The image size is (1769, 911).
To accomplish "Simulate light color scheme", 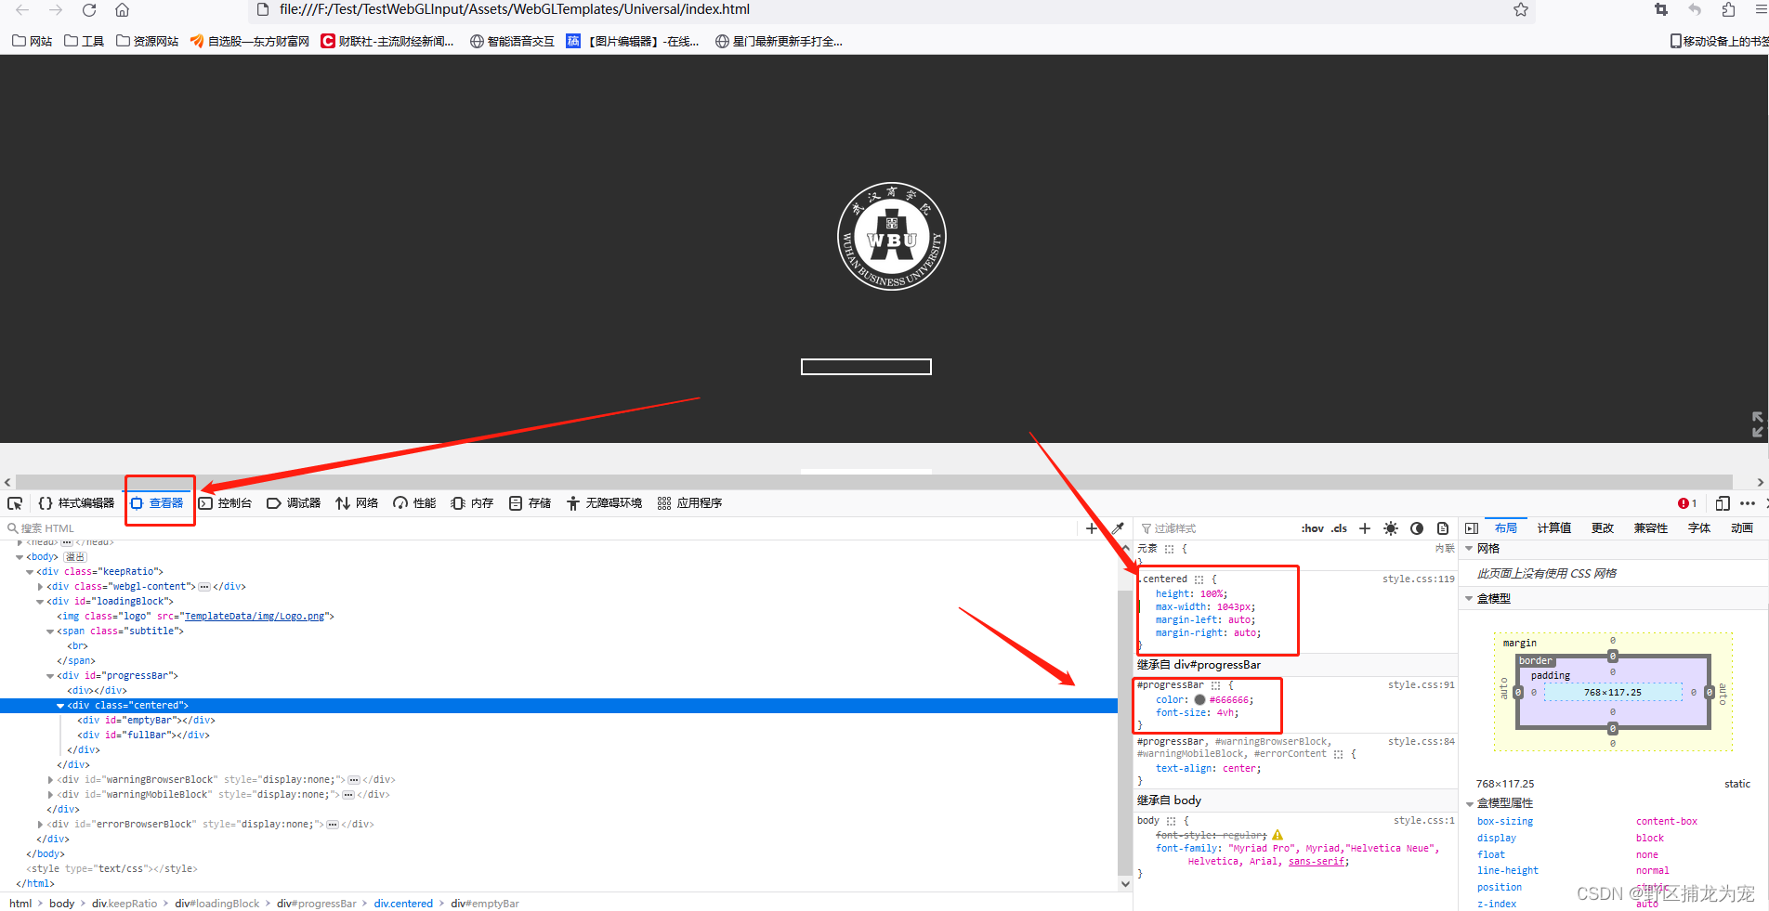I will tap(1390, 527).
